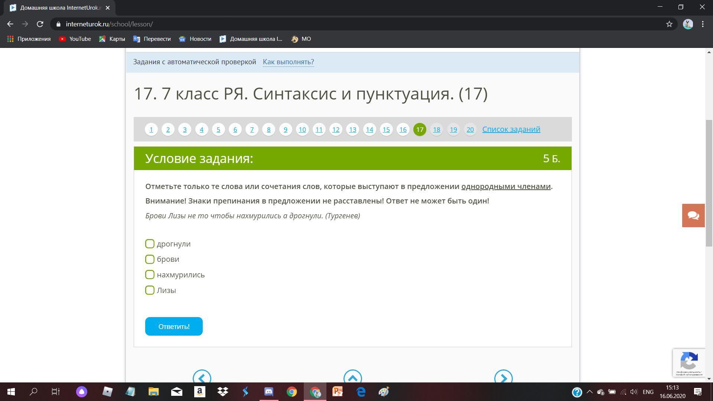Open Приложения bookmarks shortcut
The image size is (713, 401).
tap(29, 39)
